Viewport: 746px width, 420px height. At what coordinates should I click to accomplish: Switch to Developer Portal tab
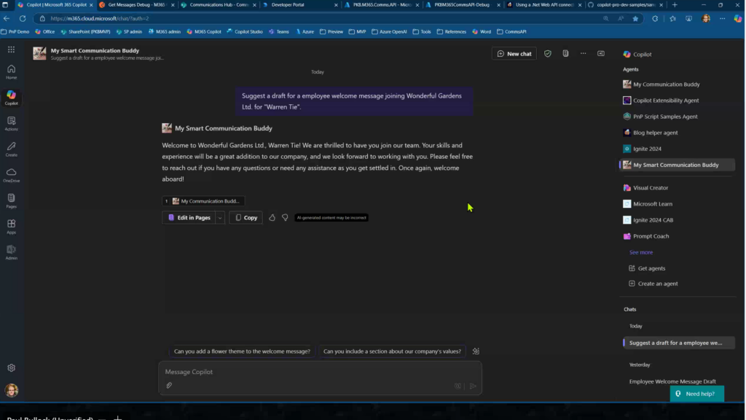pos(300,5)
